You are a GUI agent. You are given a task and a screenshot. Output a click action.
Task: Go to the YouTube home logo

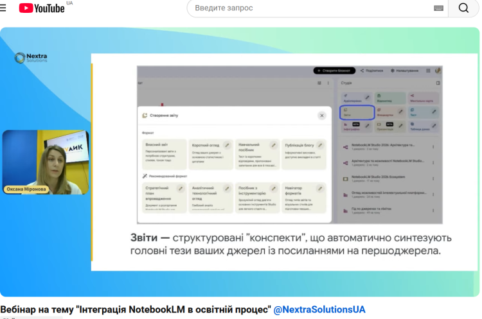point(42,8)
